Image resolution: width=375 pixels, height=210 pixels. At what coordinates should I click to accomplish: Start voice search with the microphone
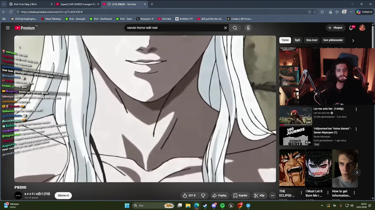248,28
